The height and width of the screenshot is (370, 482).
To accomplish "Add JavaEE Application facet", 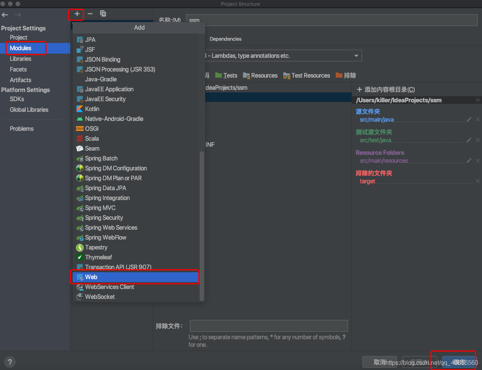I will 136,89.
